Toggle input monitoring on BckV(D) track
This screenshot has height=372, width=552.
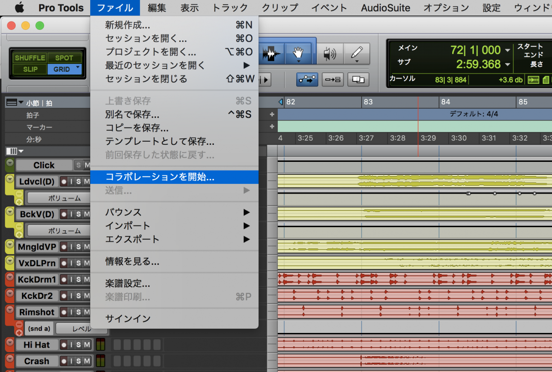pos(71,214)
